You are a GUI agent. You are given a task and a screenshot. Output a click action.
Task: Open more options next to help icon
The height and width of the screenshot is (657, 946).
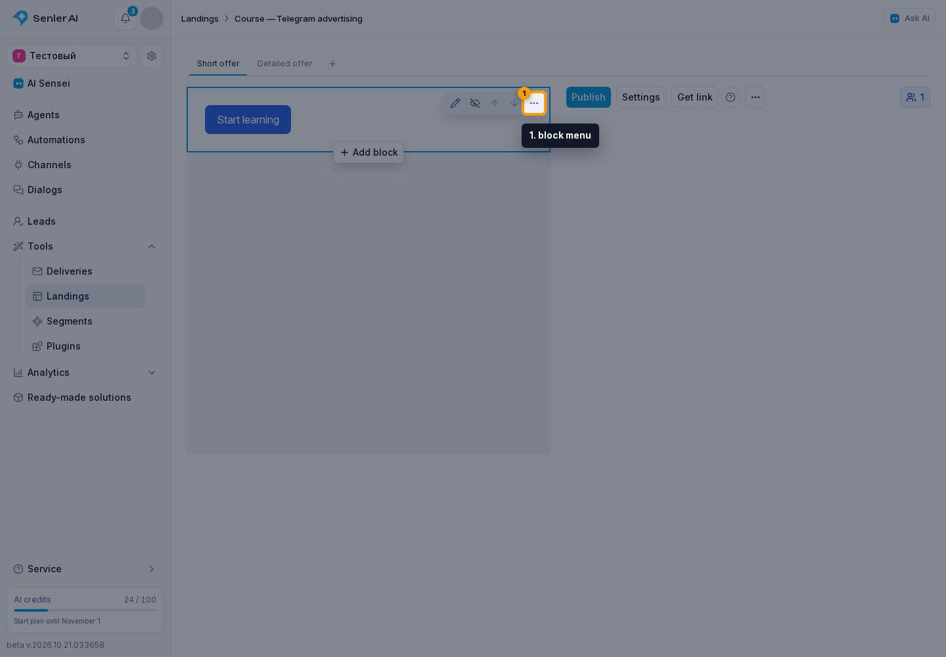click(x=755, y=97)
